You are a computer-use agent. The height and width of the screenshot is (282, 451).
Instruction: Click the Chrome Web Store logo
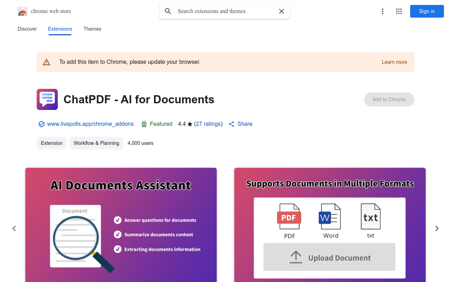(x=23, y=11)
